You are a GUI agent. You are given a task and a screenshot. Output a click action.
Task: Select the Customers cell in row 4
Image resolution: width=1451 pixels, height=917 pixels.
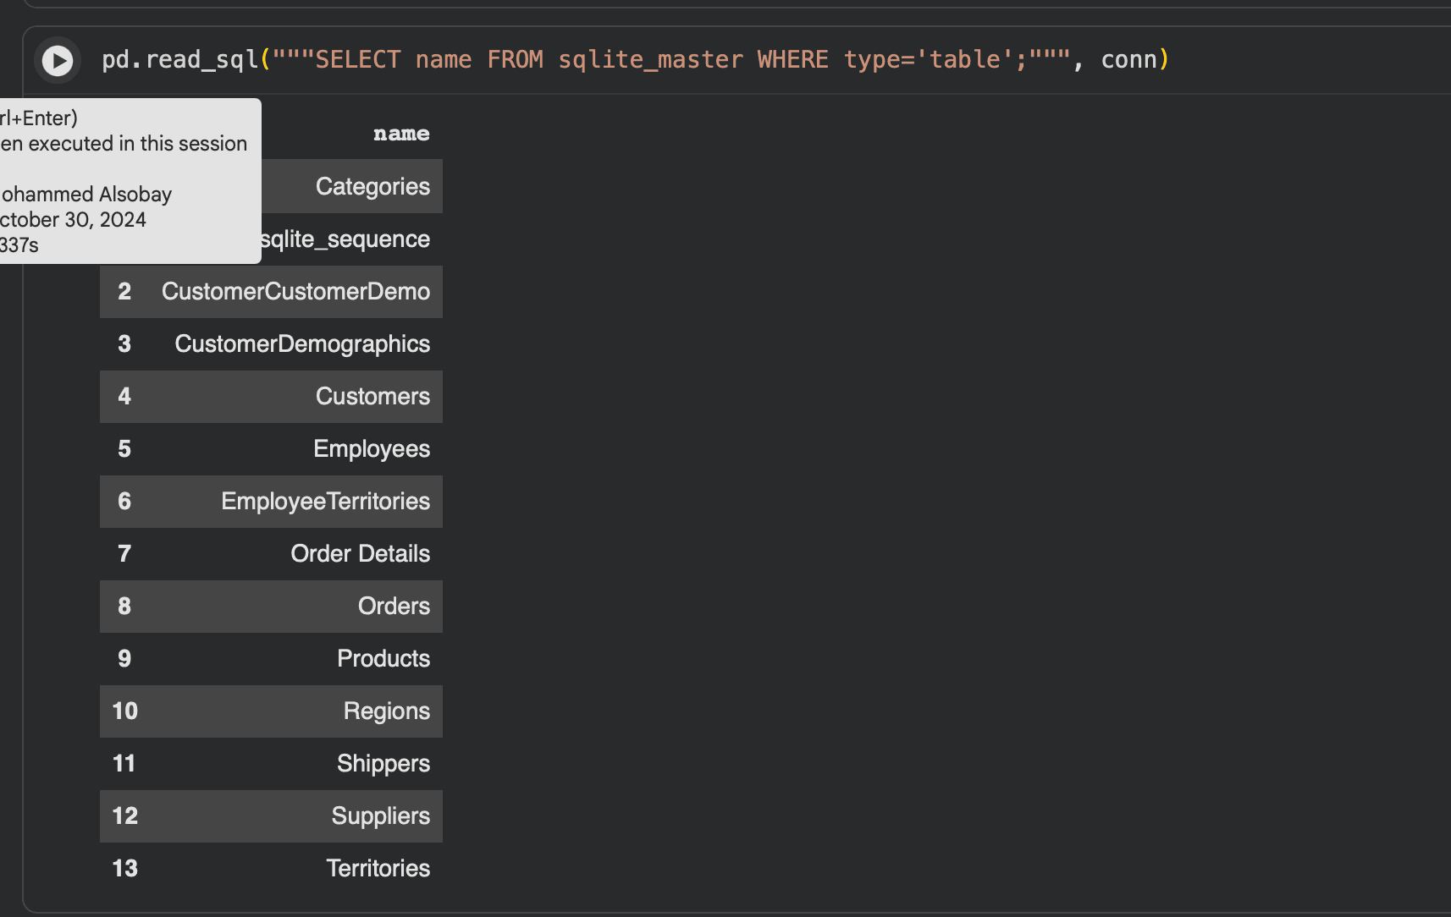(372, 397)
